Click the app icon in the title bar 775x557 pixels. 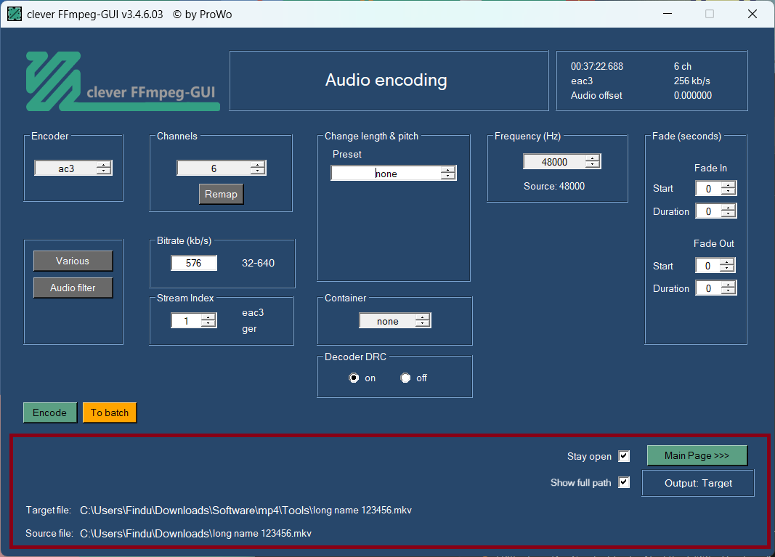coord(15,15)
